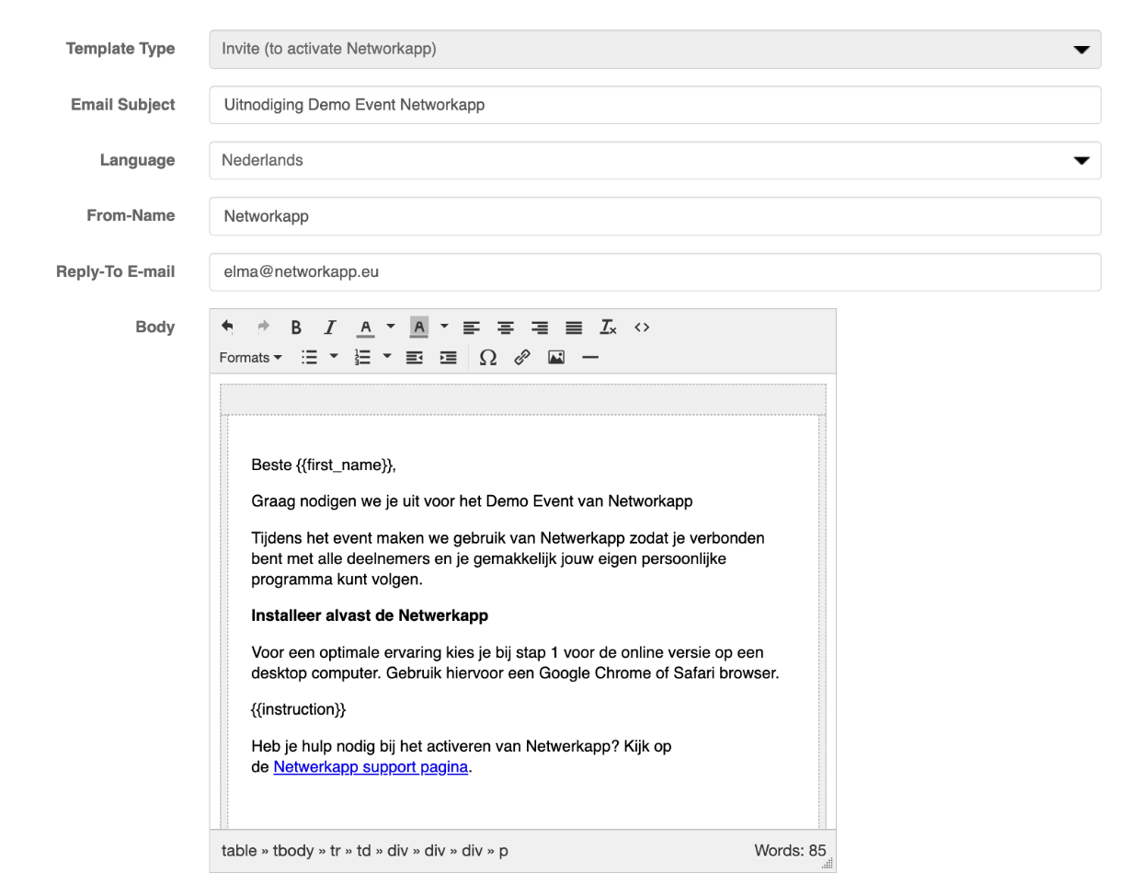Open the Netwerkapp support pagina link
Image resolution: width=1142 pixels, height=896 pixels.
coord(371,767)
